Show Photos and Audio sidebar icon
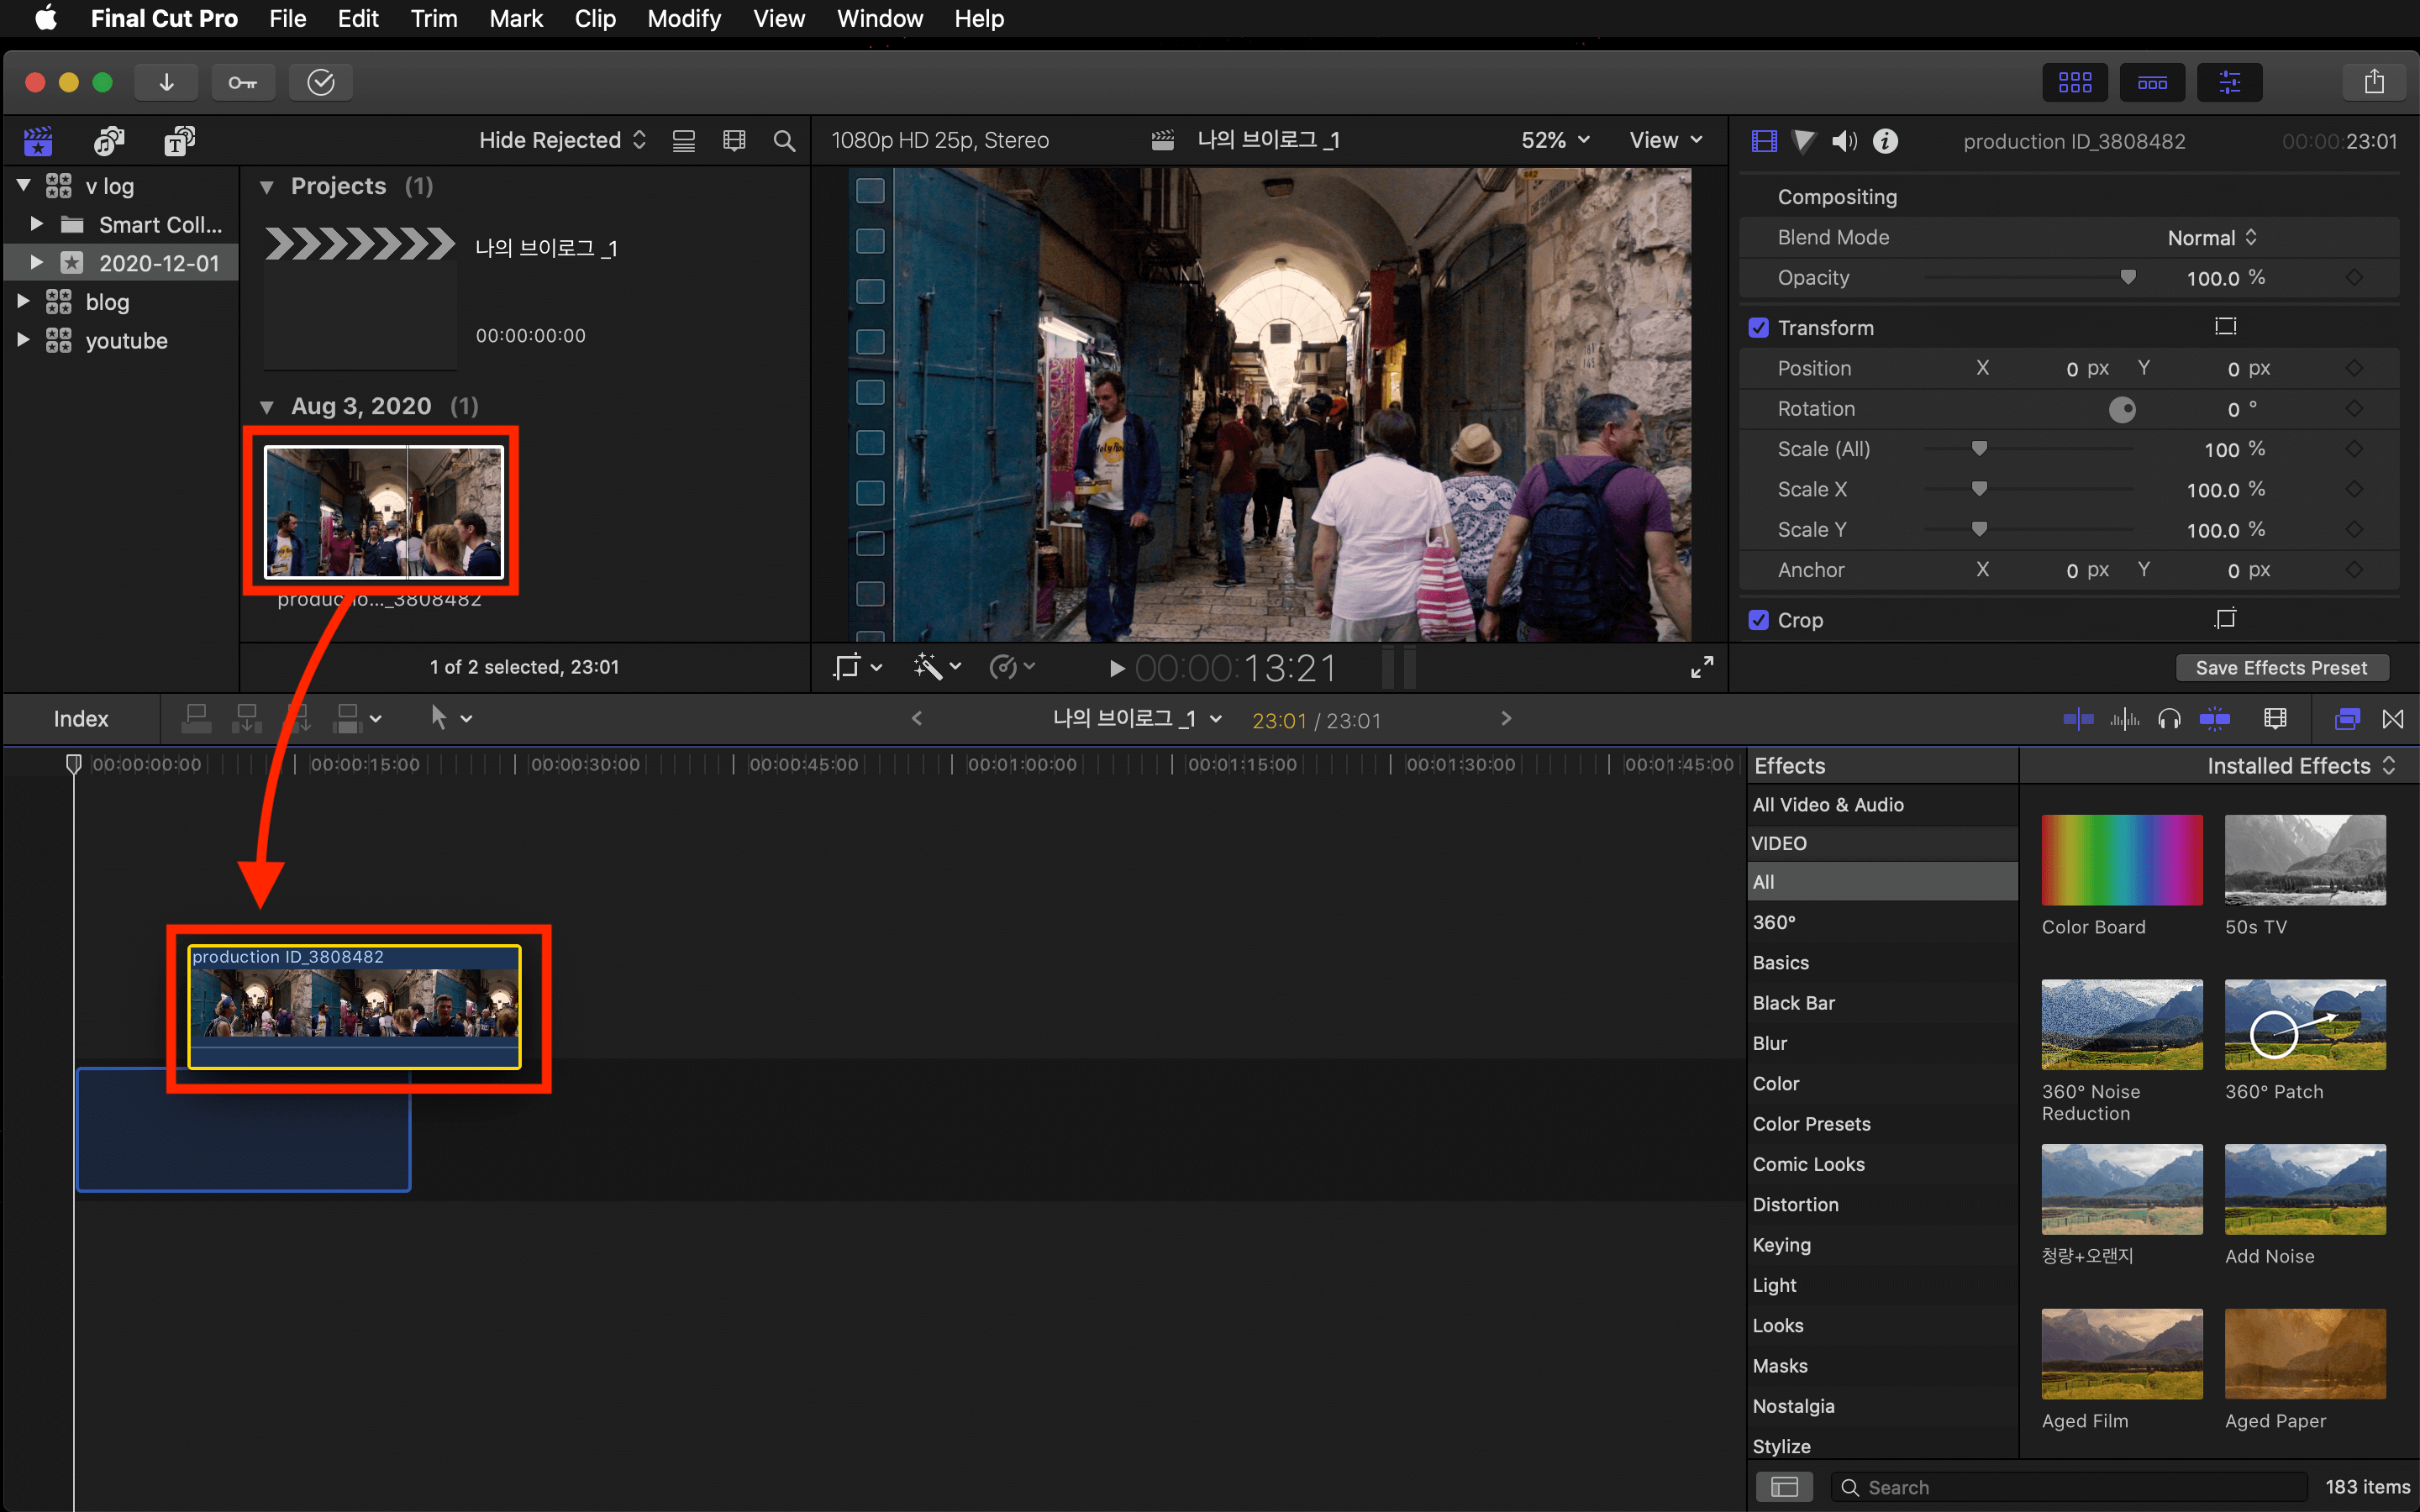This screenshot has height=1512, width=2420. pos(108,141)
